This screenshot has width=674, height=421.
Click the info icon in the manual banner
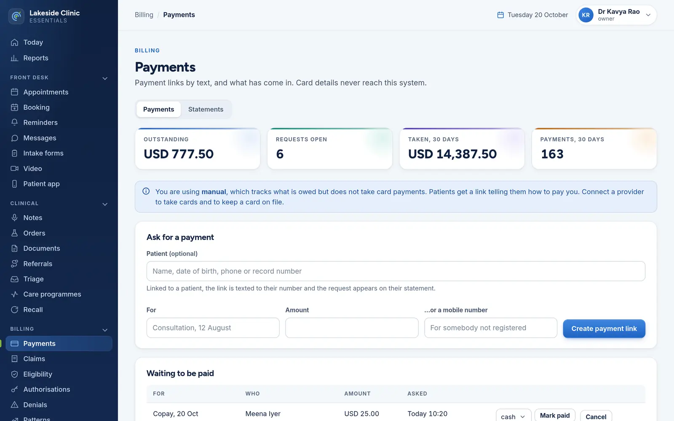[146, 192]
